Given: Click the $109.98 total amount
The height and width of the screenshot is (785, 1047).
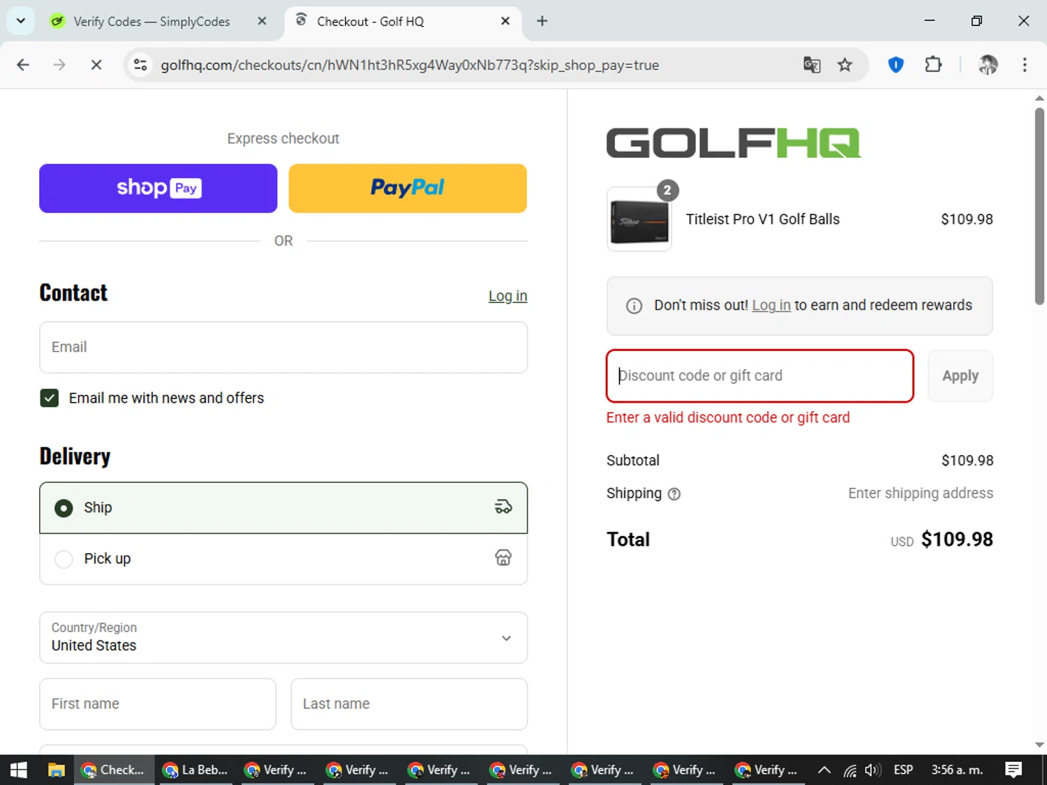Looking at the screenshot, I should [957, 539].
